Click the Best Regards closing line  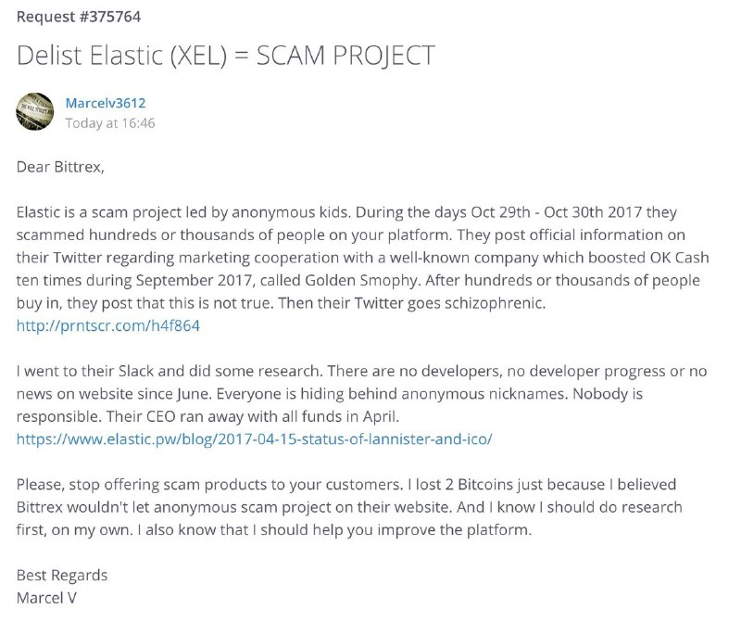[x=62, y=575]
